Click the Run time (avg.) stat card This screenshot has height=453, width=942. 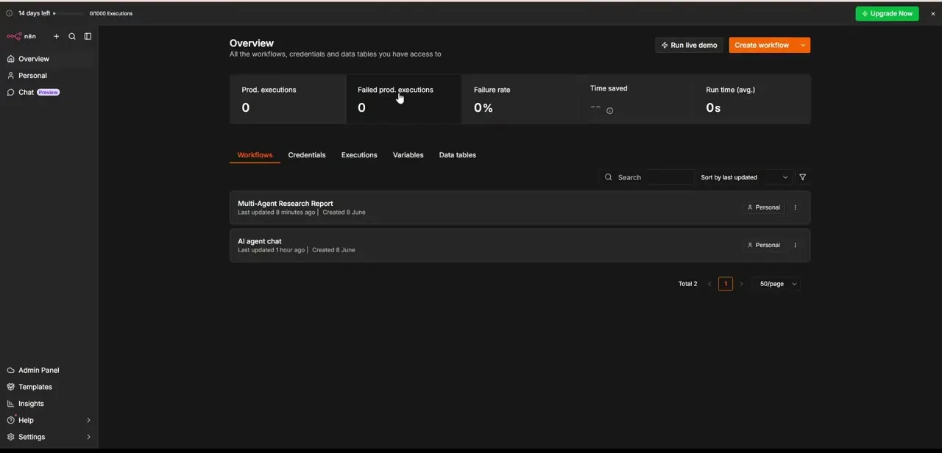click(752, 99)
